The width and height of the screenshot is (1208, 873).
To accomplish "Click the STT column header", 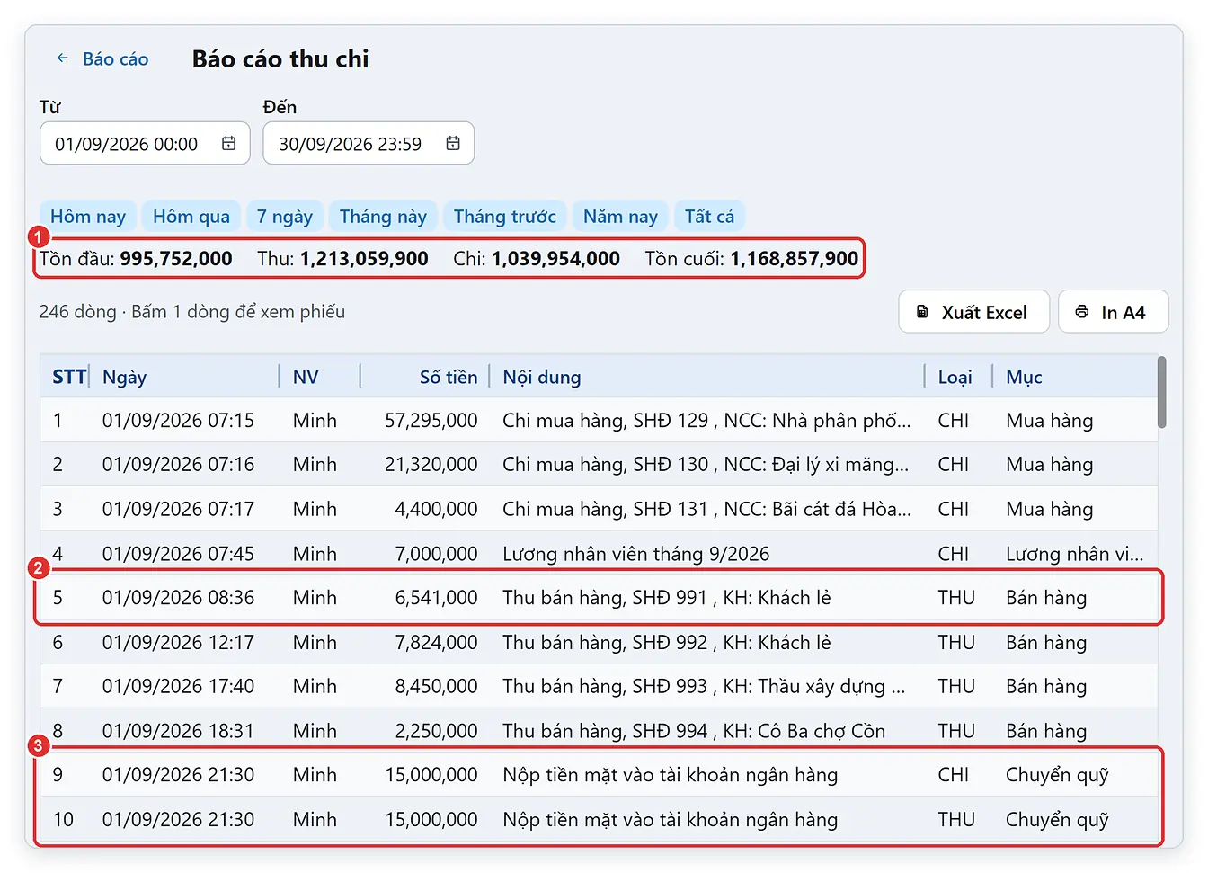I will [69, 377].
